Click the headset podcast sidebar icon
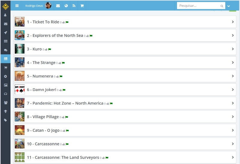 (5, 94)
